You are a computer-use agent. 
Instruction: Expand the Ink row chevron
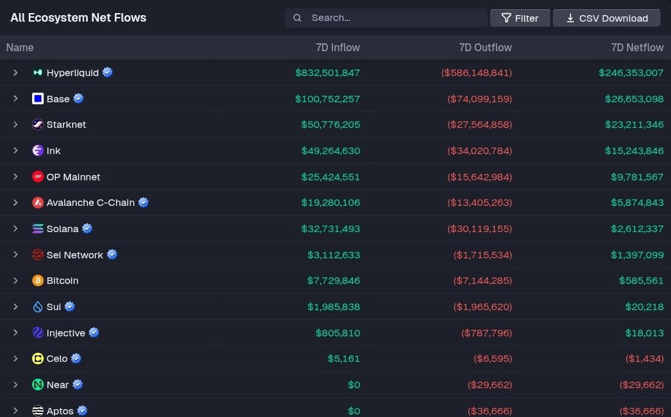click(x=15, y=151)
